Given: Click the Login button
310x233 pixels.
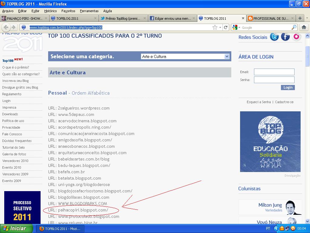Looking at the screenshot, I should 288,87.
